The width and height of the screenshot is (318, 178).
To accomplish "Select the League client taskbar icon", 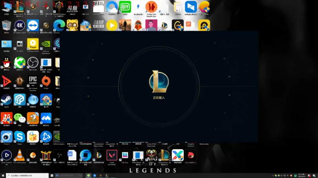I will tap(107, 176).
